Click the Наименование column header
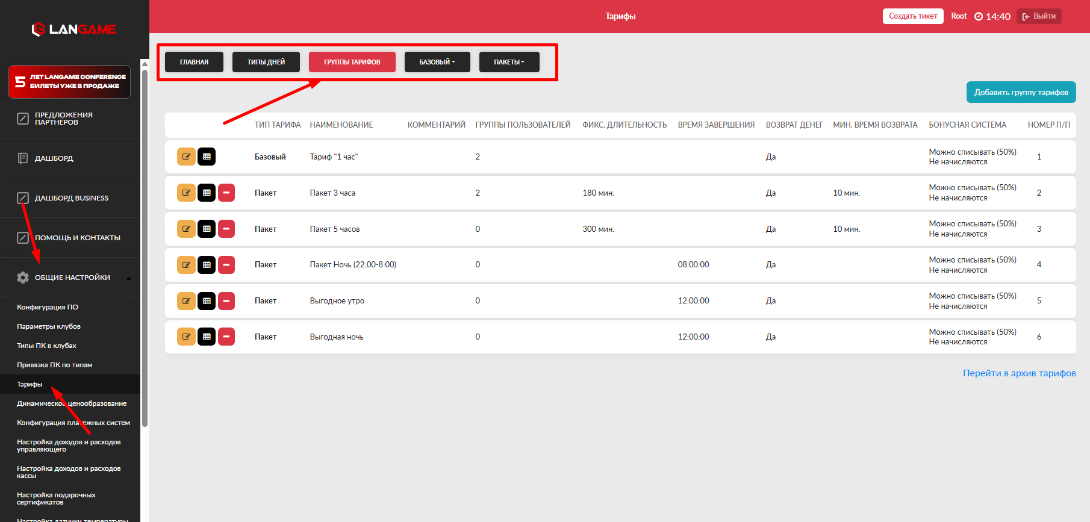The height and width of the screenshot is (522, 1090). pyautogui.click(x=341, y=125)
